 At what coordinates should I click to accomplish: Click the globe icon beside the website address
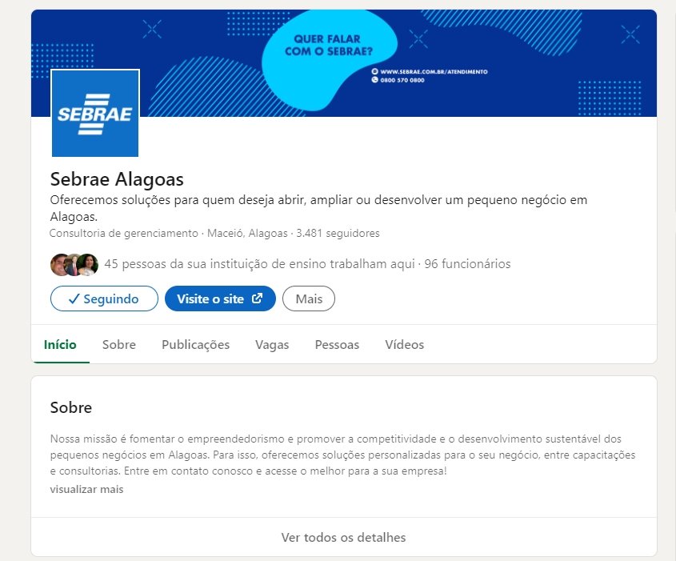click(x=374, y=71)
